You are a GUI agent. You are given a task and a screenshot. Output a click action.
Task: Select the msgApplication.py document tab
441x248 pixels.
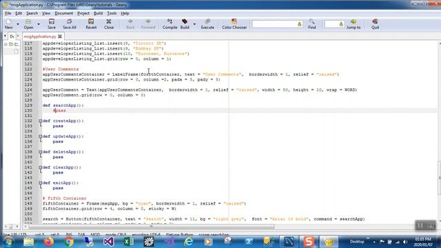[40, 37]
